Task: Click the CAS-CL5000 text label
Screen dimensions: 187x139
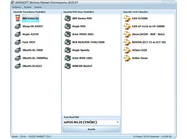Action: click(x=140, y=18)
